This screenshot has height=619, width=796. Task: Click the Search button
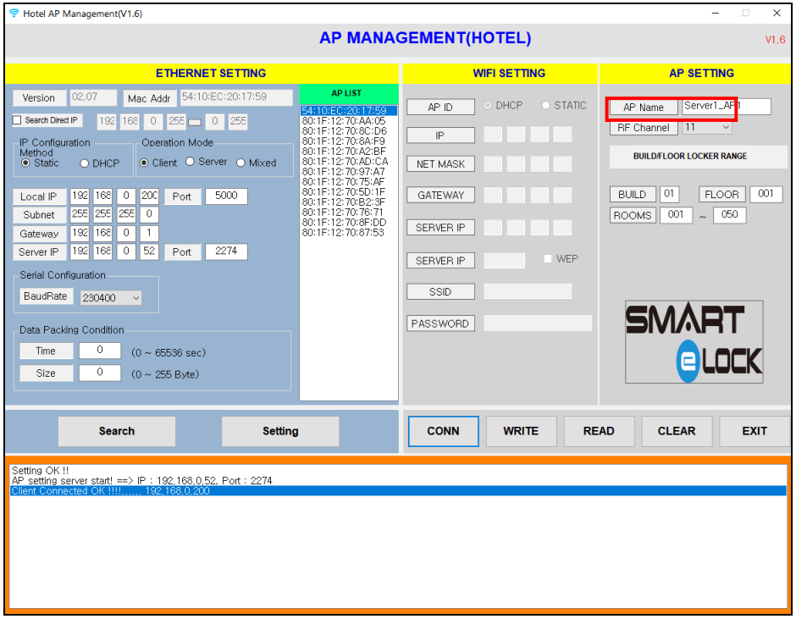pos(116,431)
